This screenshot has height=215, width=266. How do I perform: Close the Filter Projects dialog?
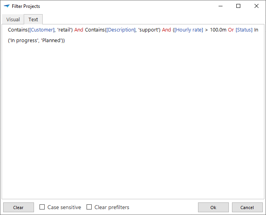click(257, 6)
